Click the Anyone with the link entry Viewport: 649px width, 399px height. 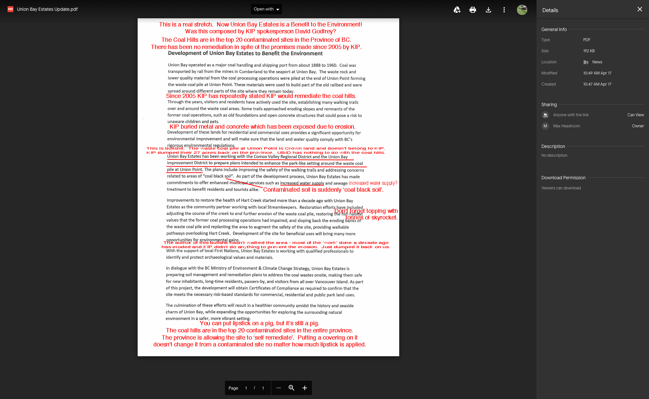click(571, 115)
